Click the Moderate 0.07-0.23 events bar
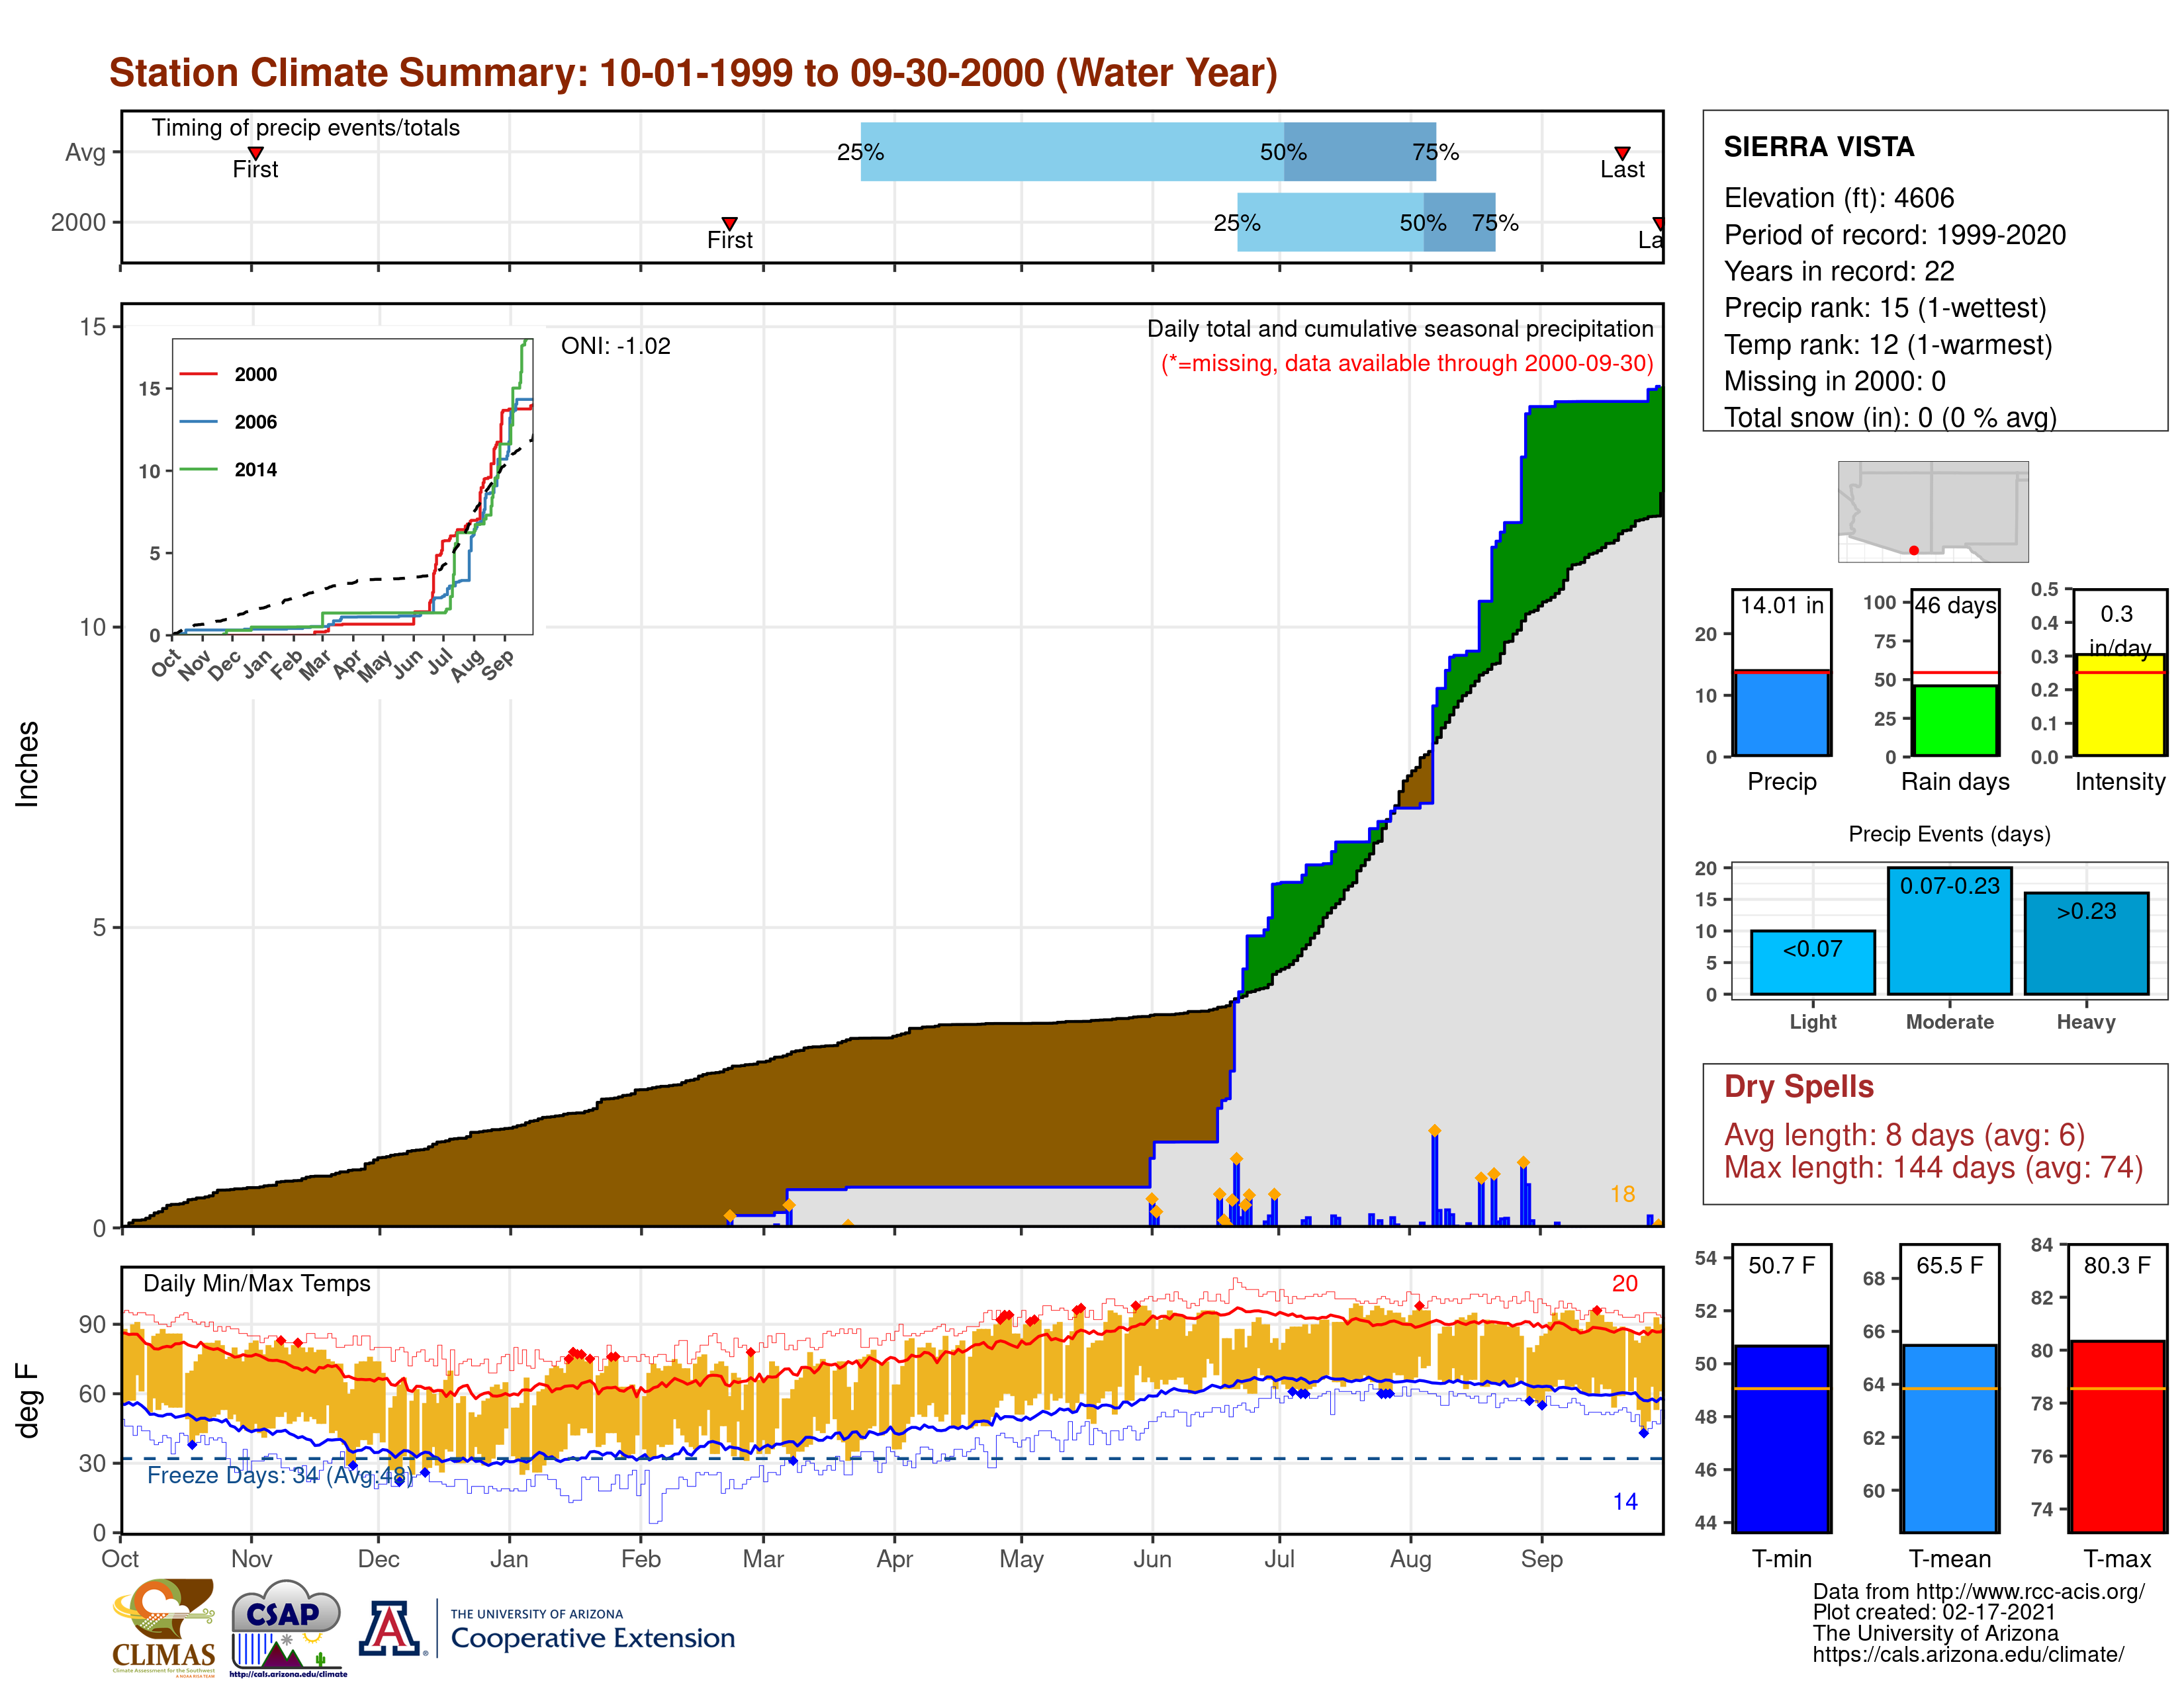2184x1687 pixels. point(1950,931)
